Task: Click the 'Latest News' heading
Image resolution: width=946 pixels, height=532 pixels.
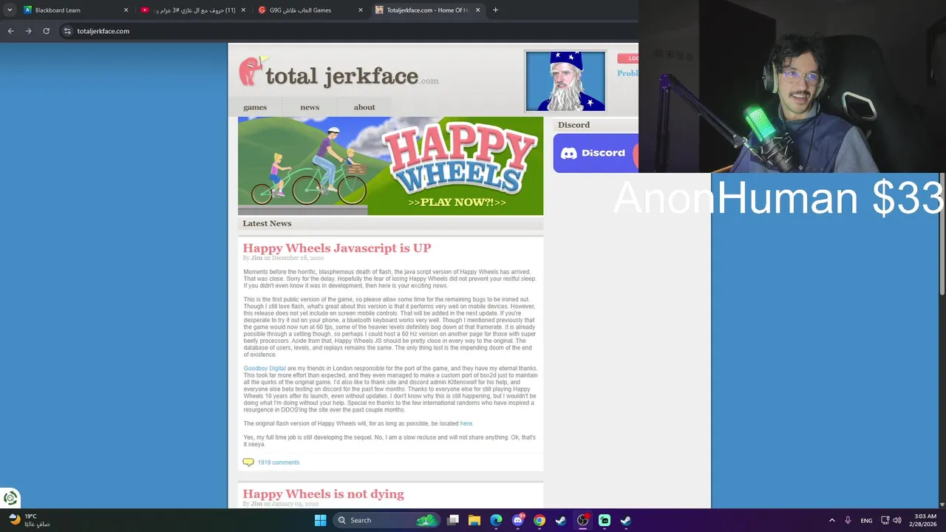Action: [267, 223]
